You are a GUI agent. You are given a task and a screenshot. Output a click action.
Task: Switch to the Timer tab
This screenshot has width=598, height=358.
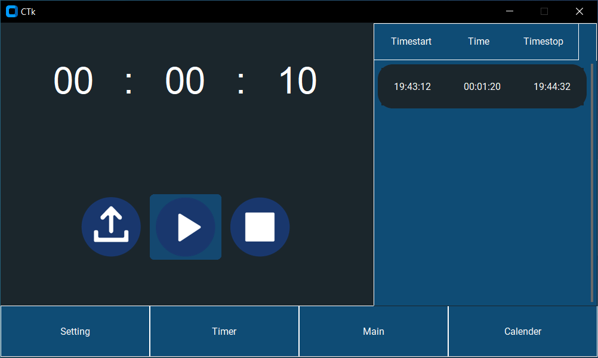(224, 331)
